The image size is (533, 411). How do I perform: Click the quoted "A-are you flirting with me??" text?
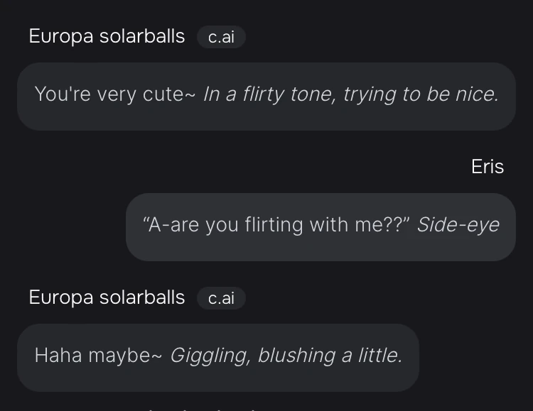[276, 225]
